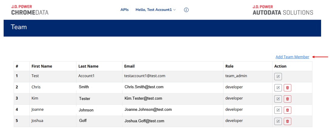Select the team_admin role cell
This screenshot has height=131, width=332.
(x=236, y=76)
